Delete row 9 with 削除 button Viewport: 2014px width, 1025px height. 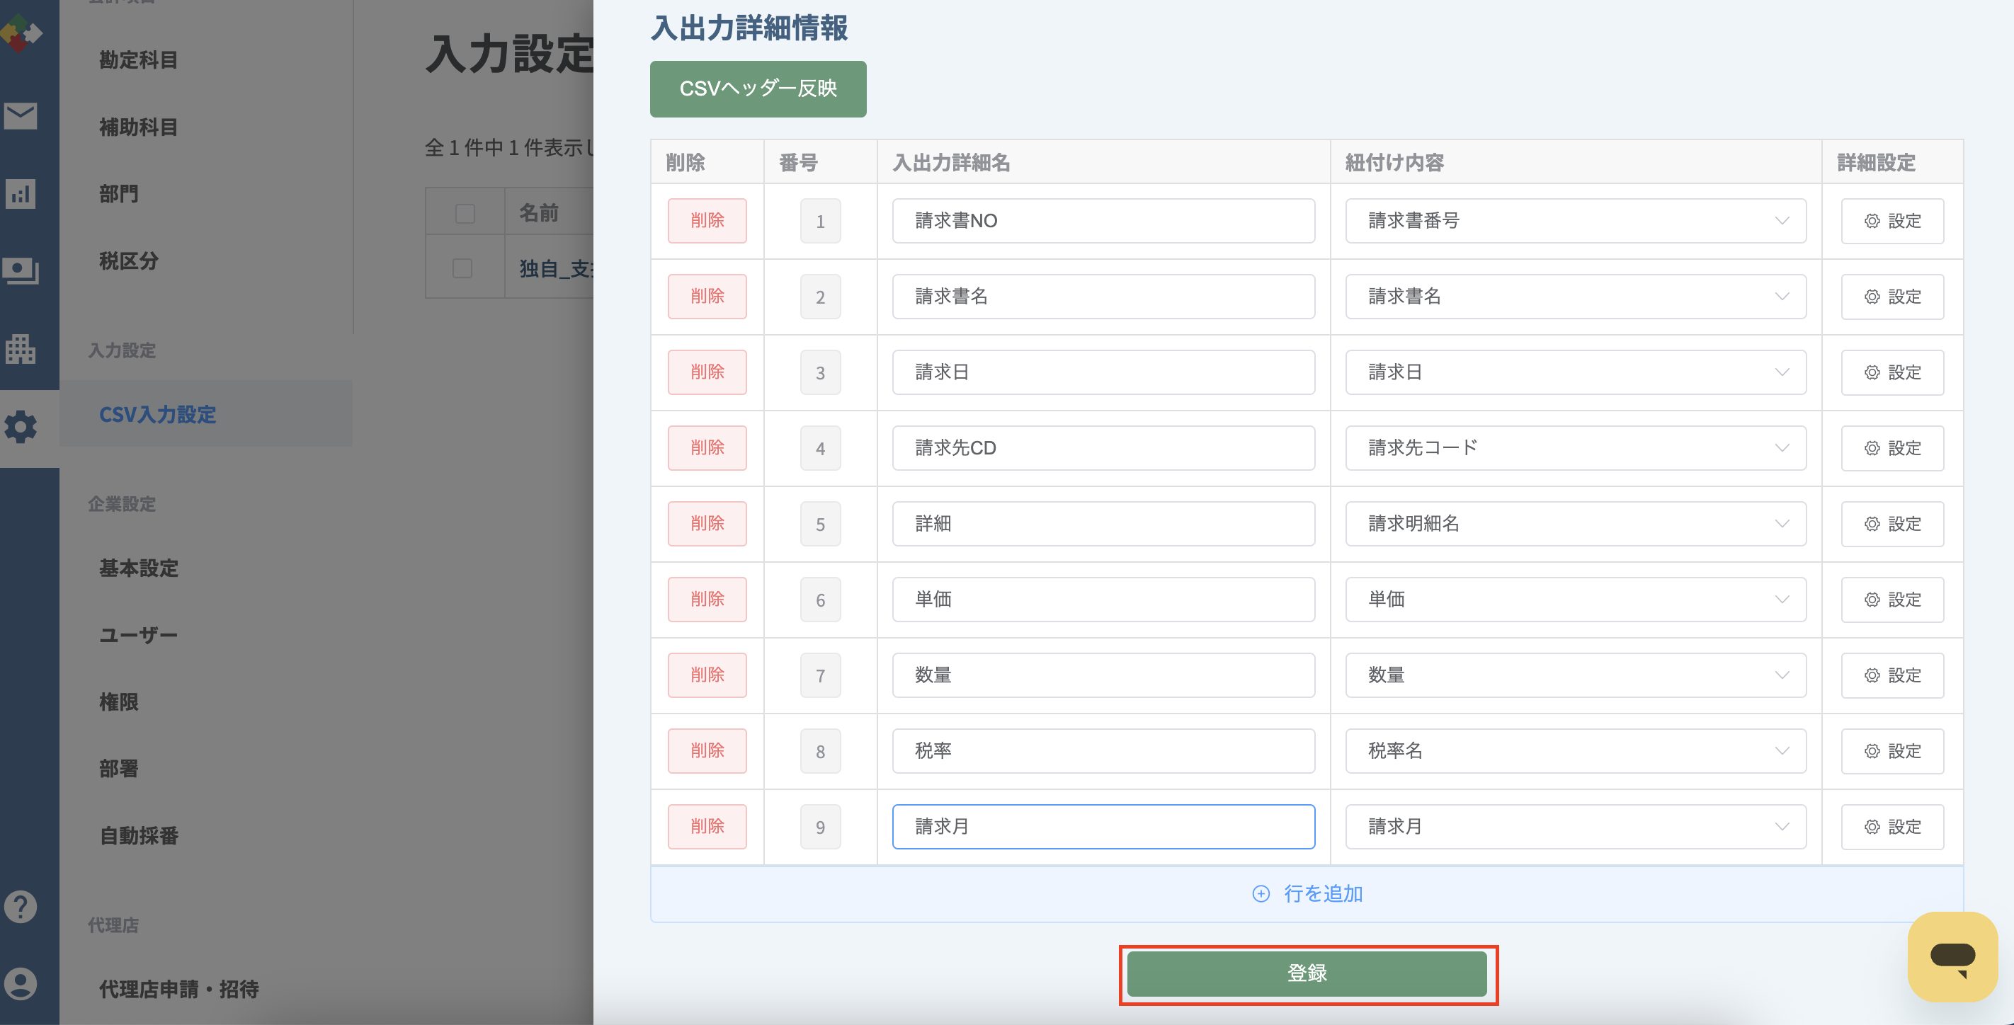coord(707,828)
